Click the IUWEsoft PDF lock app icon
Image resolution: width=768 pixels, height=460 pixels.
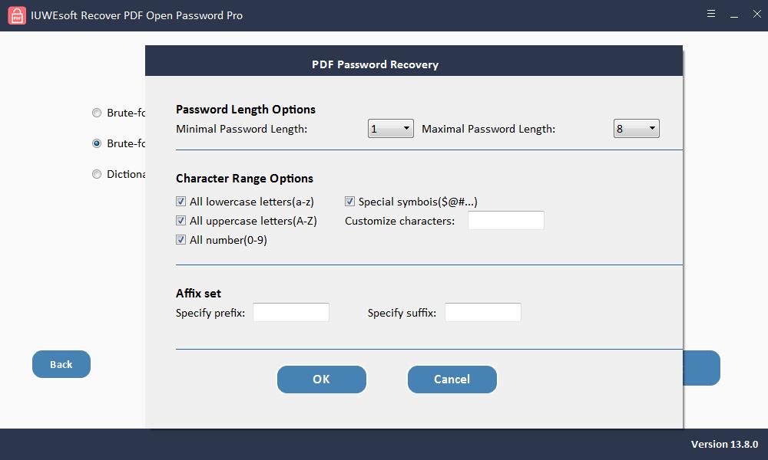(17, 15)
